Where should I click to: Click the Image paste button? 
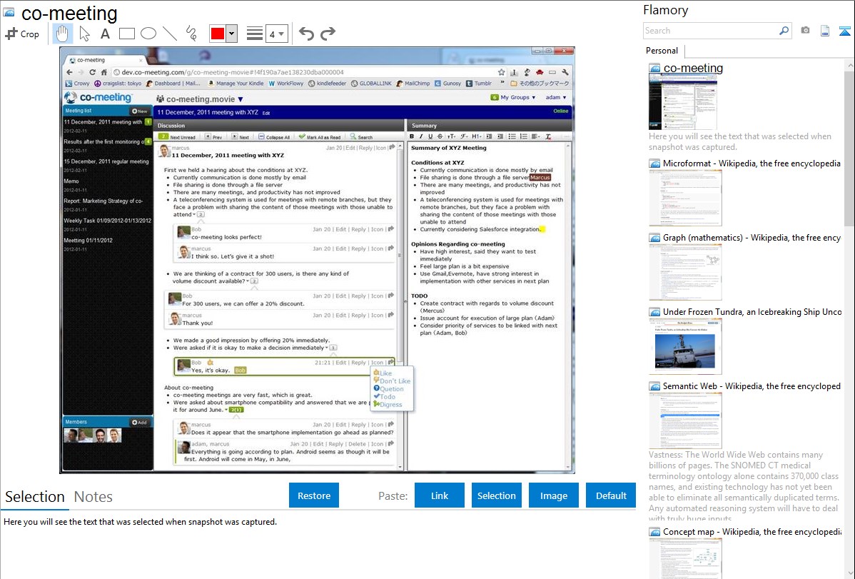553,495
